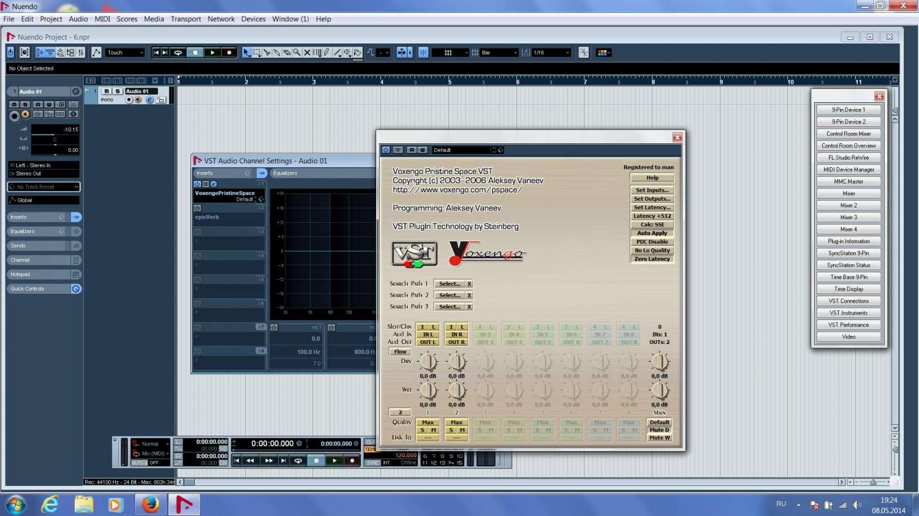Viewport: 919px width, 516px height.
Task: Pick the Zoom magnifier tool in toolbar
Action: (297, 53)
